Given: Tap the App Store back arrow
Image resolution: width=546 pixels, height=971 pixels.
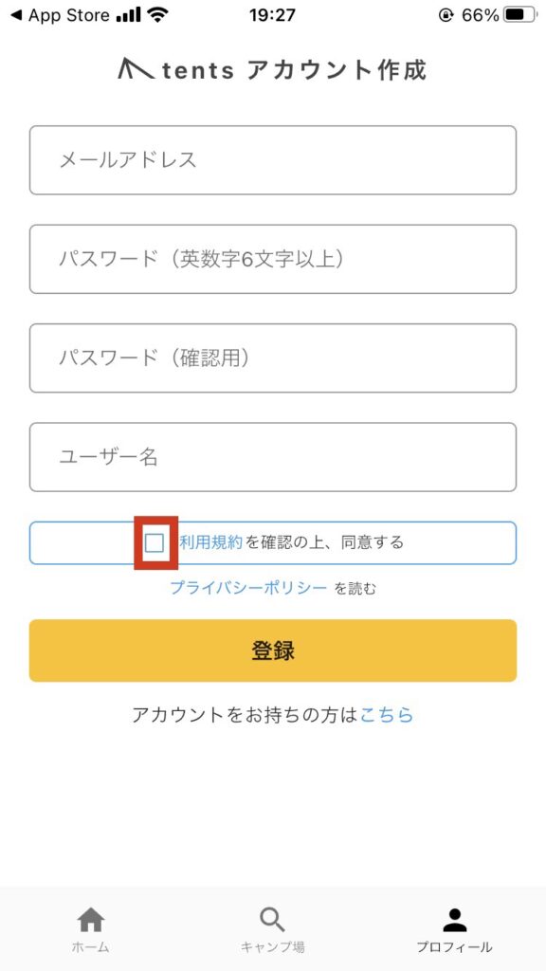Looking at the screenshot, I should pyautogui.click(x=15, y=15).
